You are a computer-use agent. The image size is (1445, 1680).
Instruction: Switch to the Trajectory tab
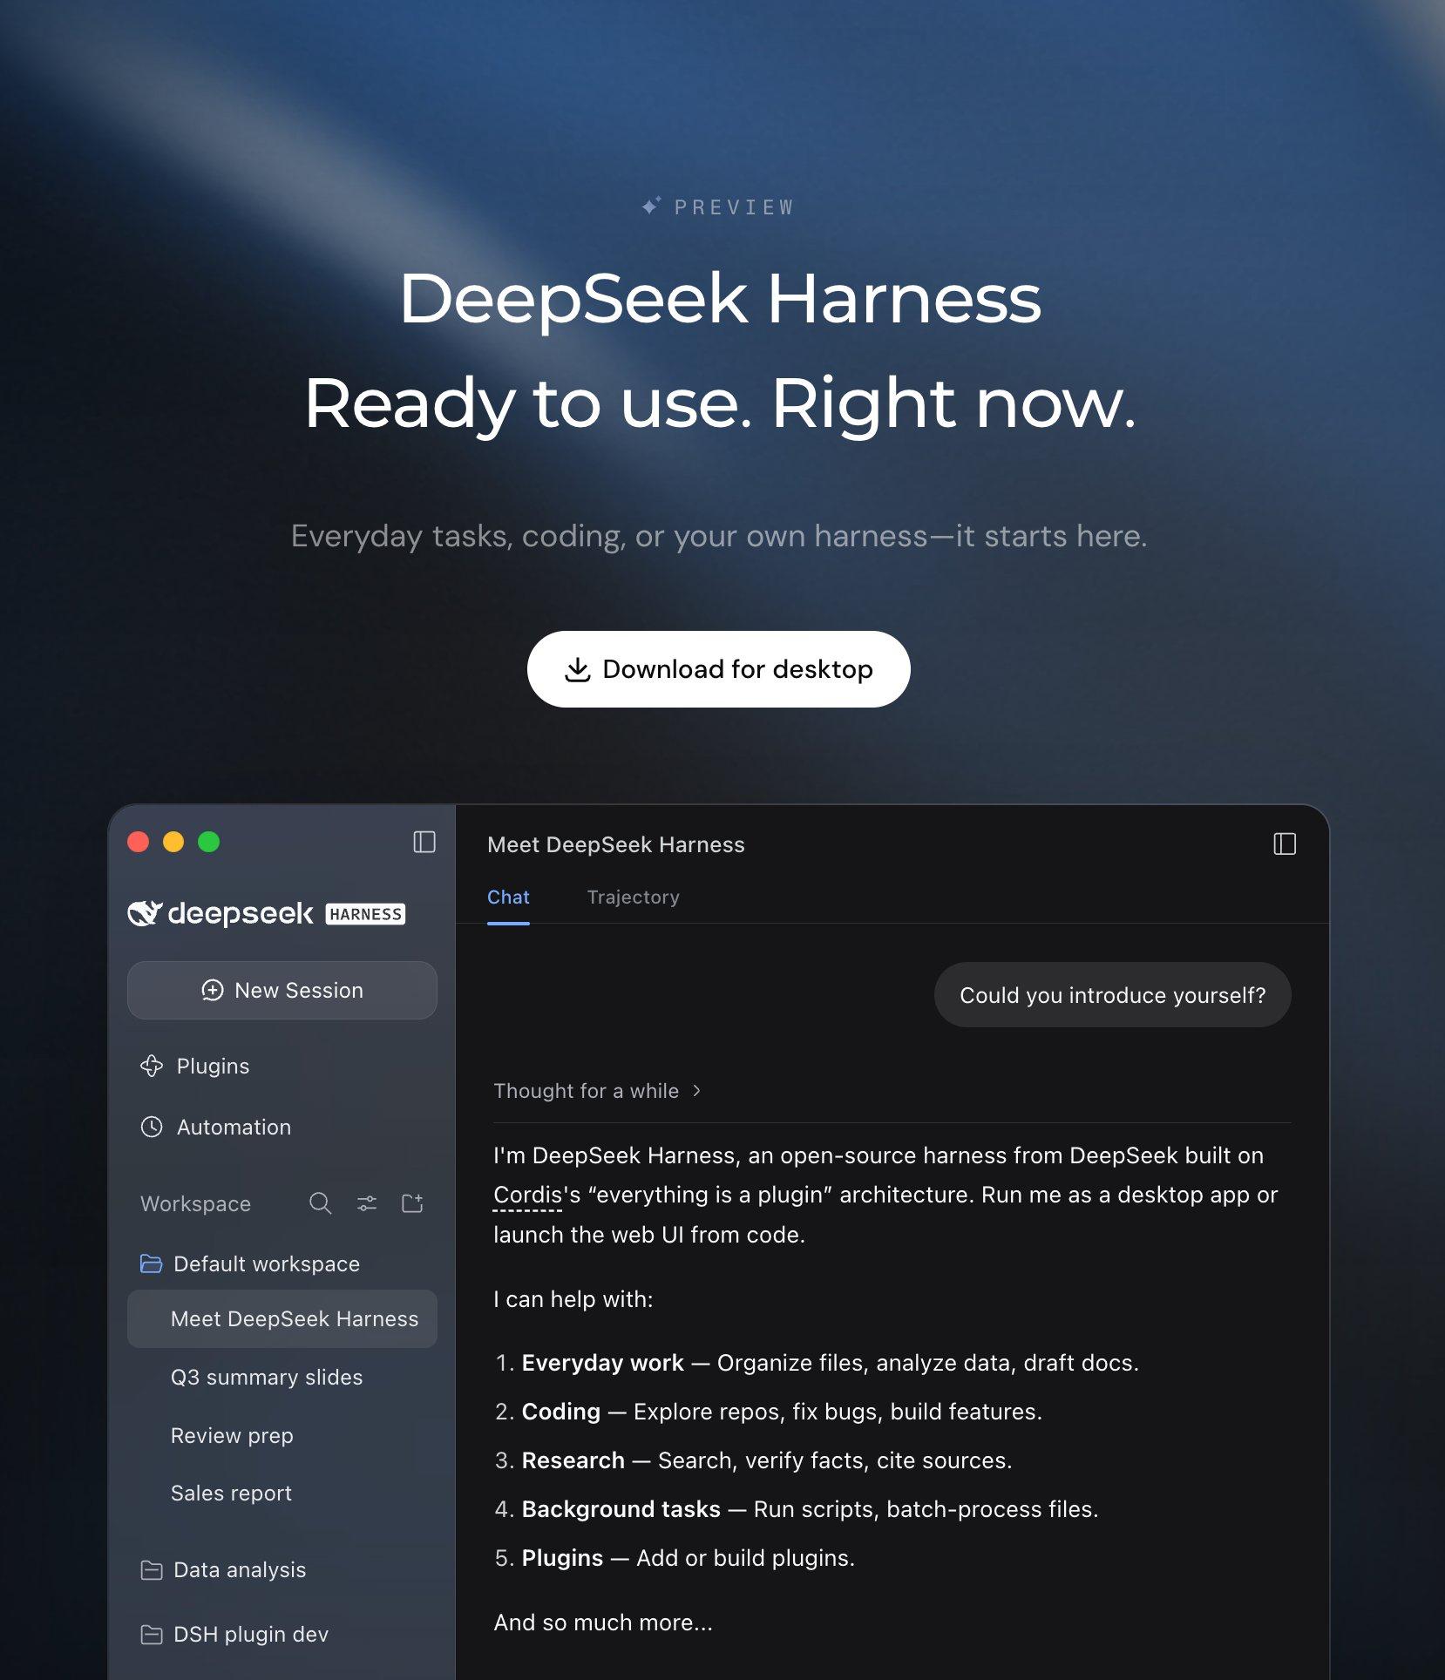pyautogui.click(x=634, y=897)
